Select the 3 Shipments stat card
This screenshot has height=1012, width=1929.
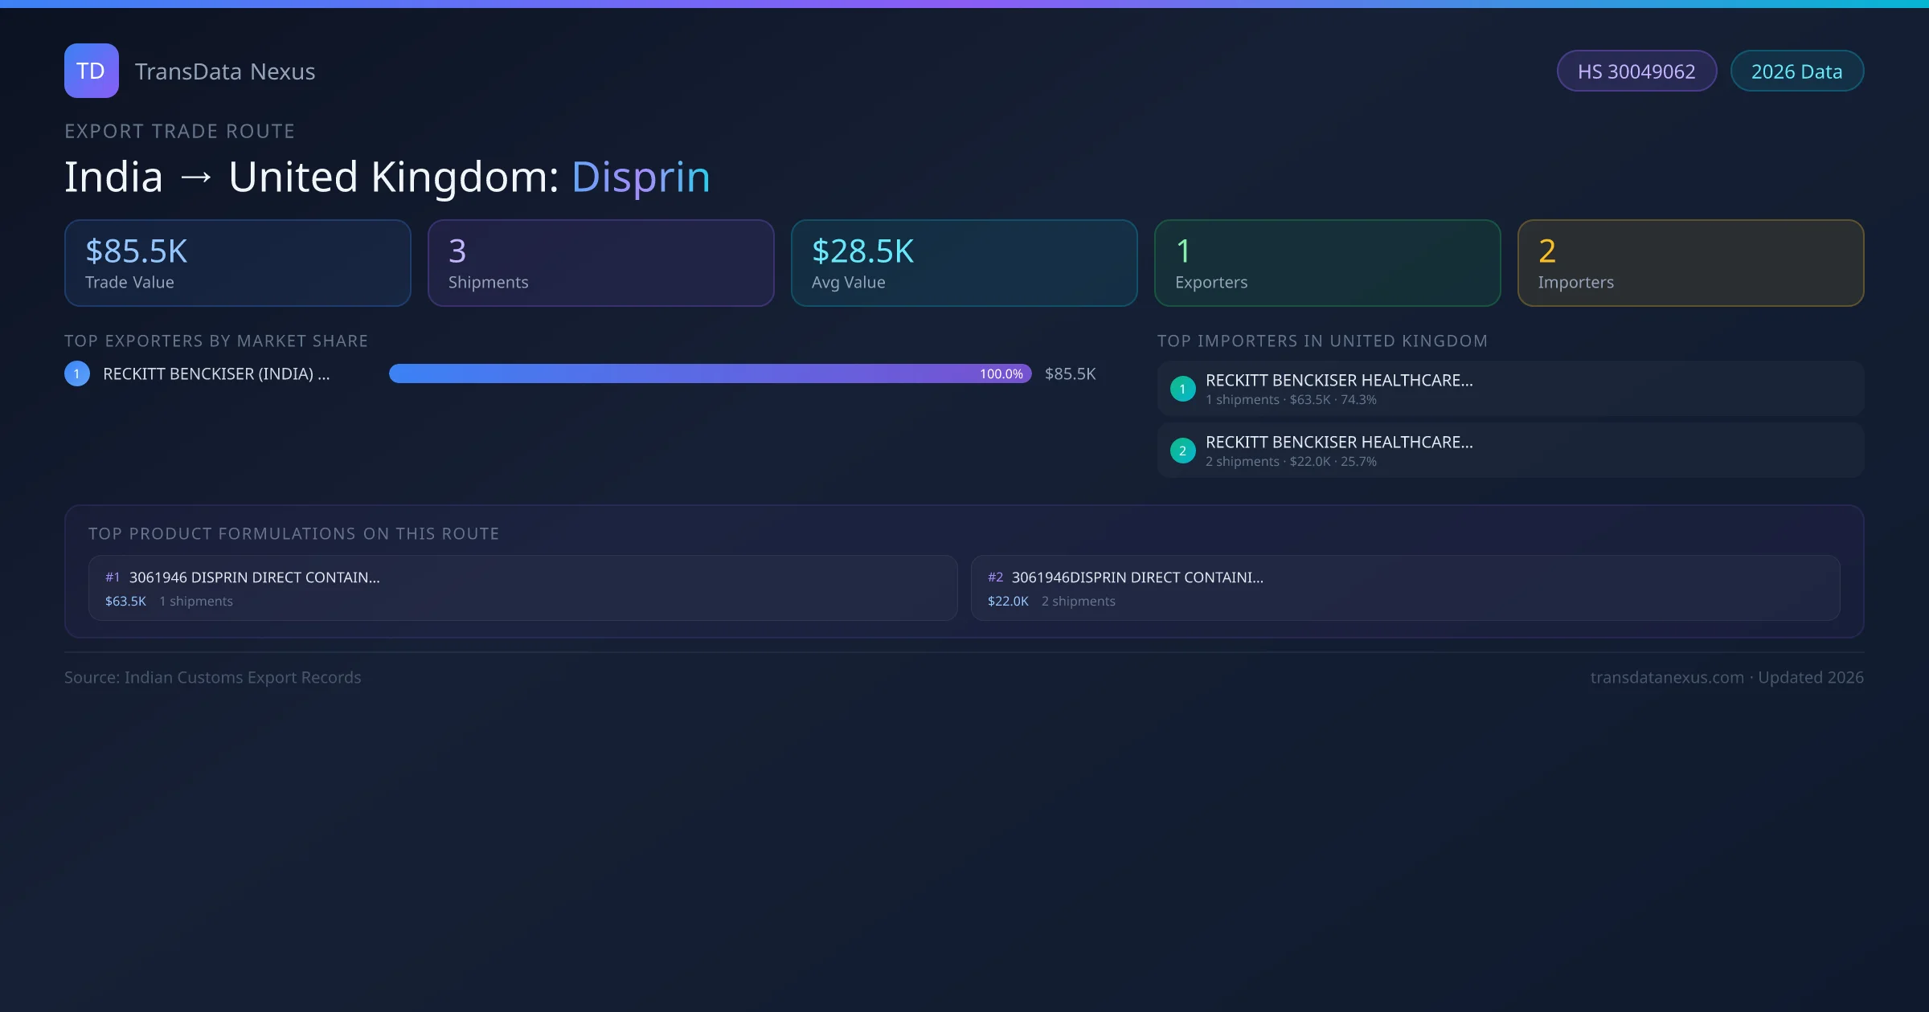[600, 263]
